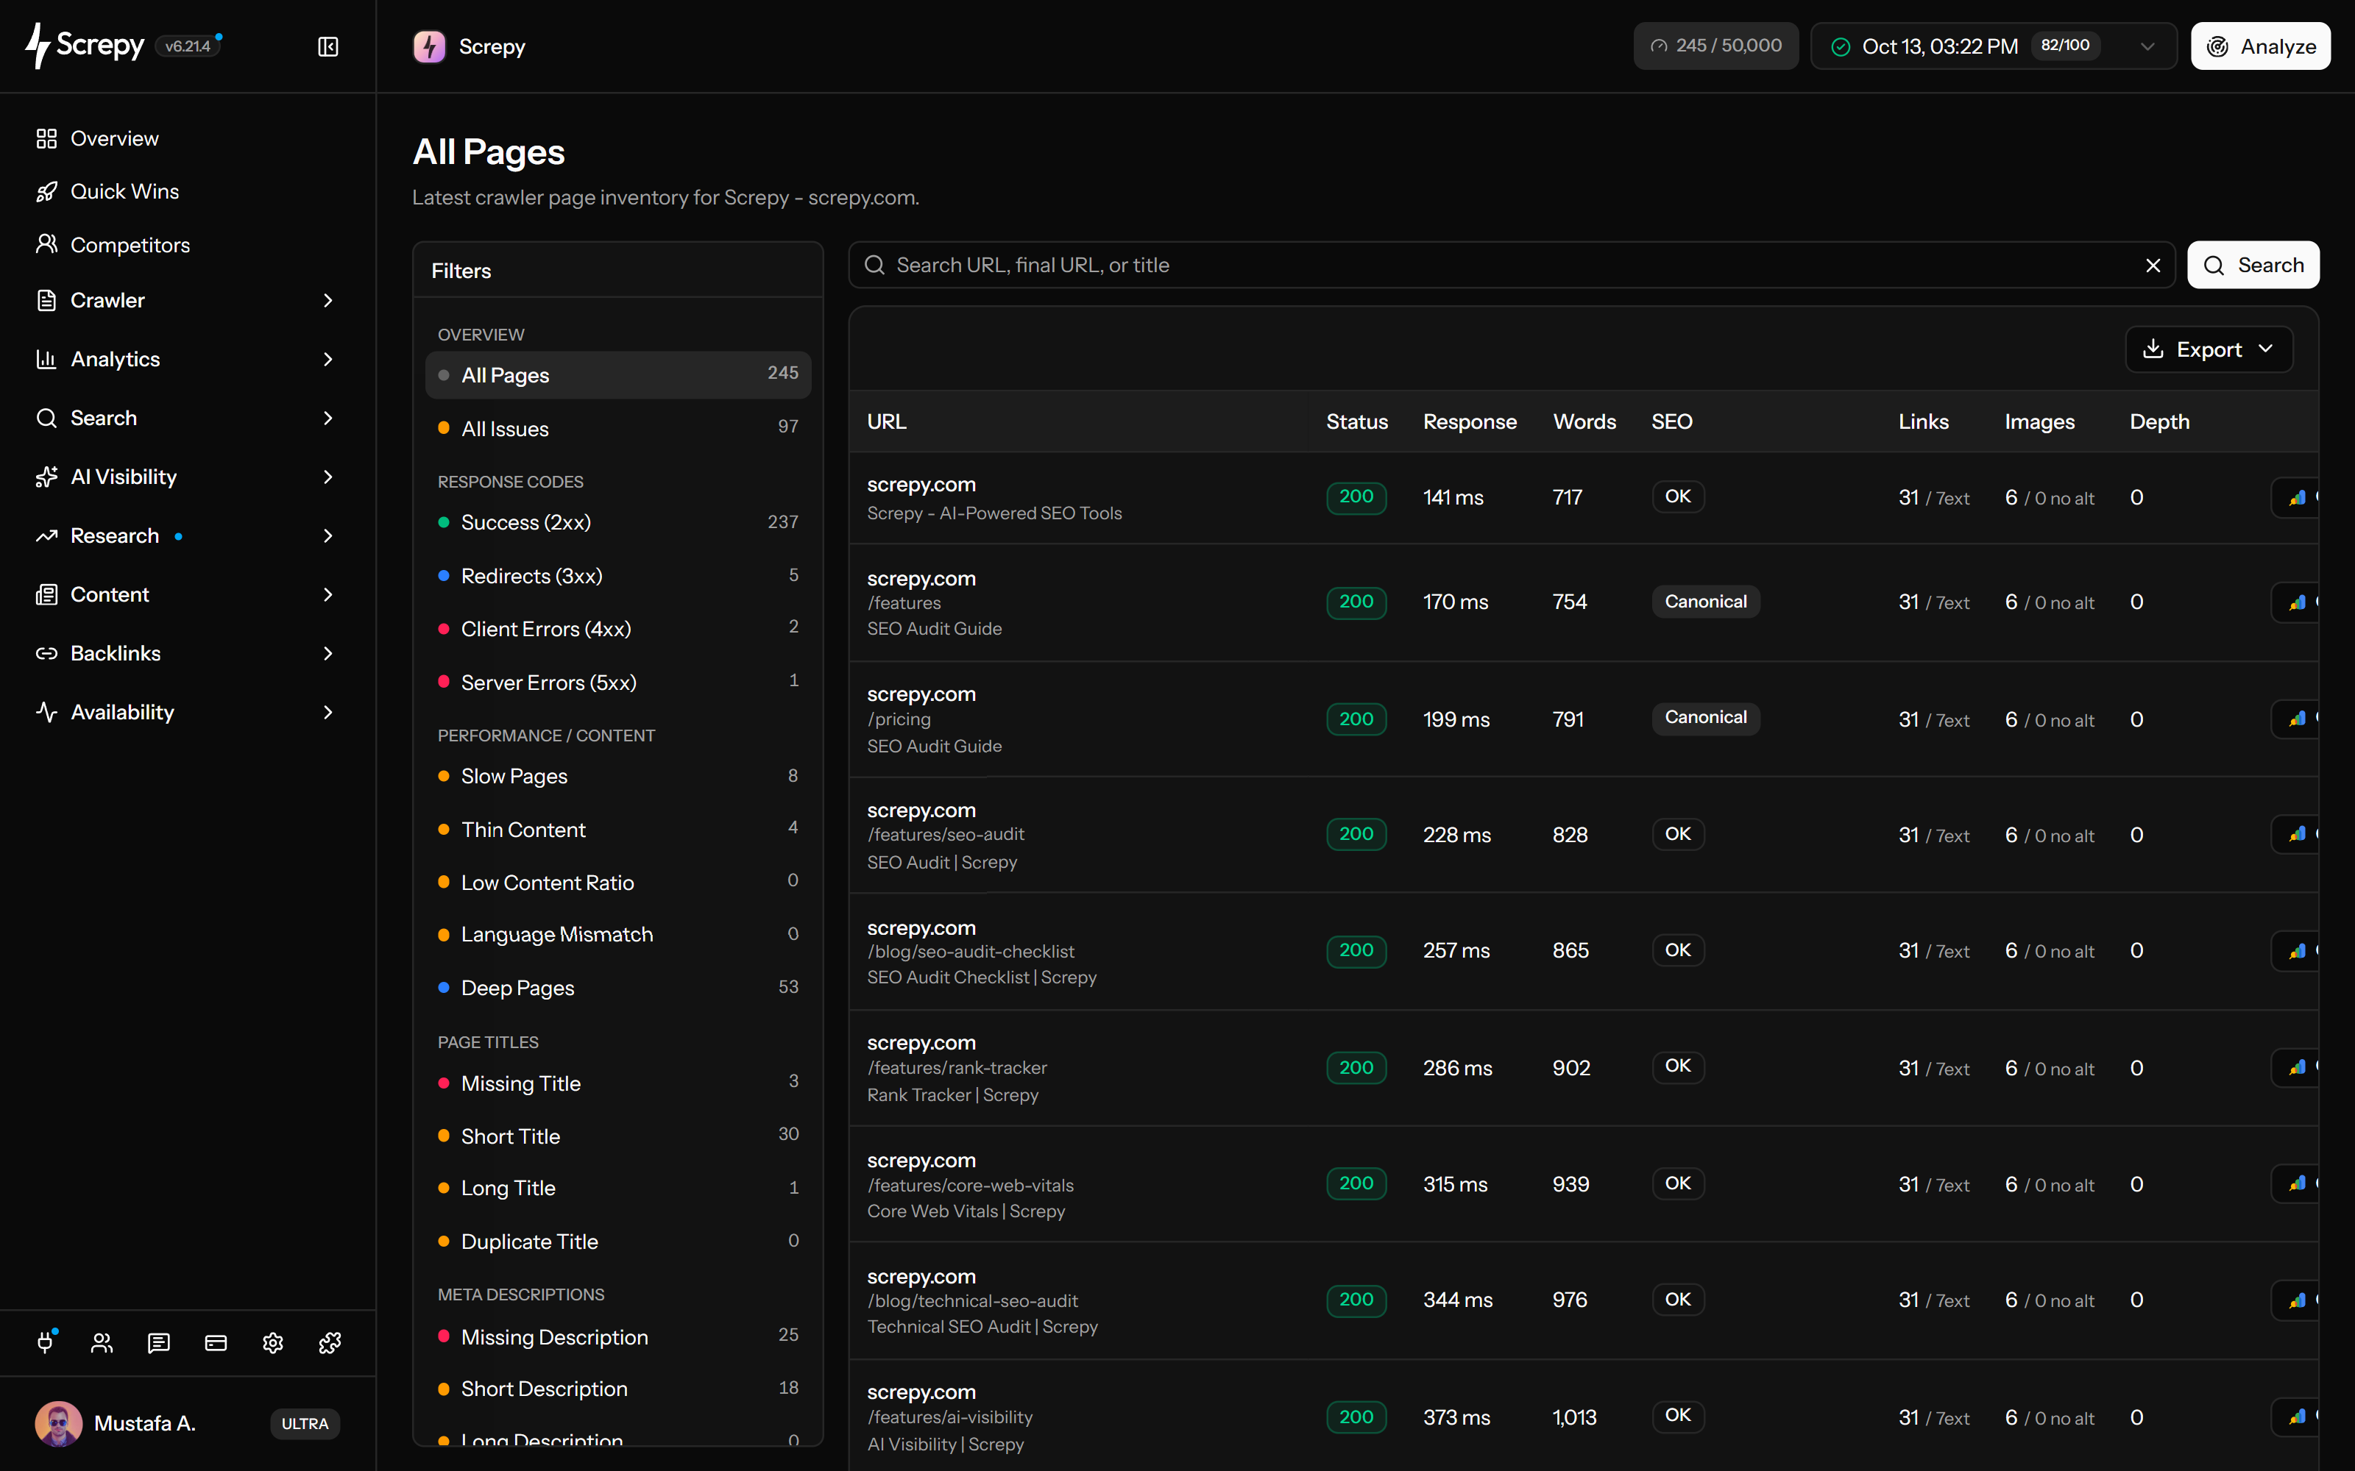Filter by Missing Title
Image resolution: width=2355 pixels, height=1471 pixels.
[x=618, y=1083]
